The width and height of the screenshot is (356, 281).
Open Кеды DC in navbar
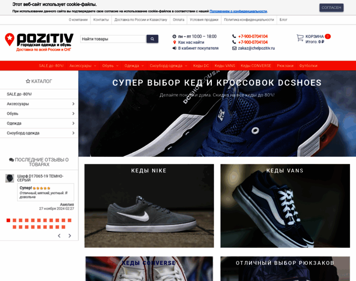(201, 66)
